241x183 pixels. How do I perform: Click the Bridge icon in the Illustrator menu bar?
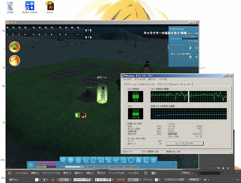click(146, 173)
